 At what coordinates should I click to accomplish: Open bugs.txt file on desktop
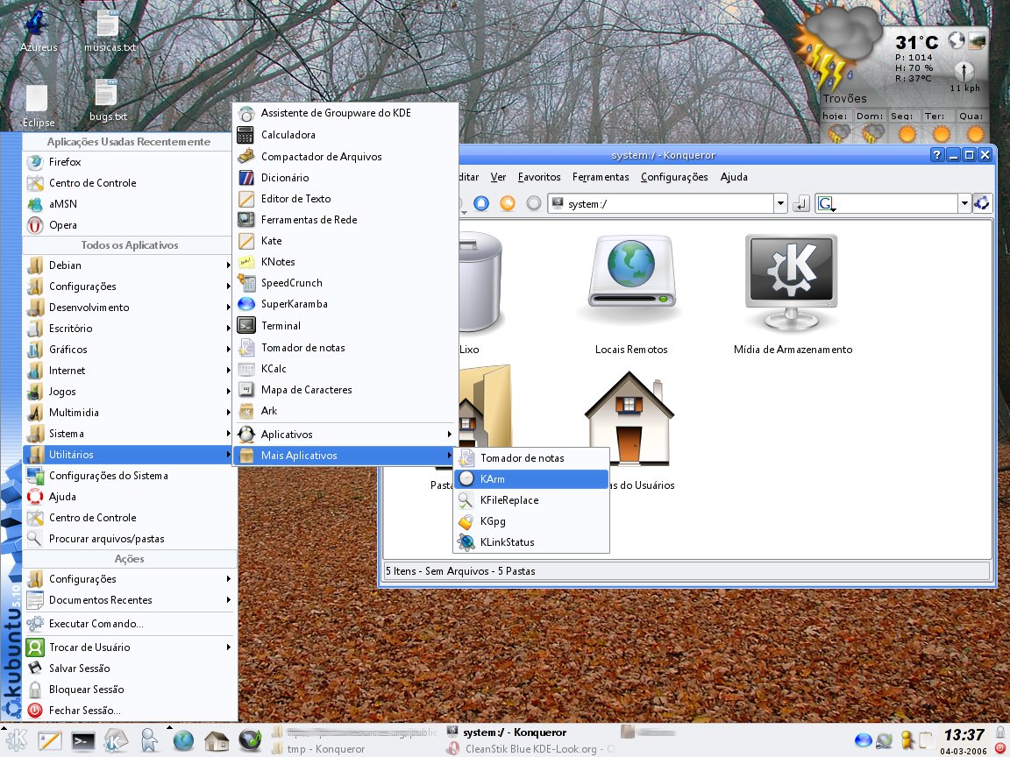pyautogui.click(x=107, y=101)
